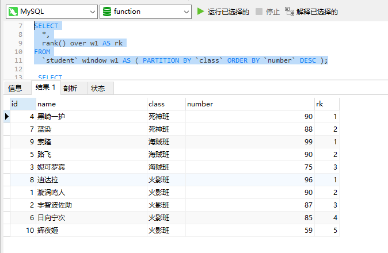Click number 75 in 妮可罗宾 row

(250, 167)
